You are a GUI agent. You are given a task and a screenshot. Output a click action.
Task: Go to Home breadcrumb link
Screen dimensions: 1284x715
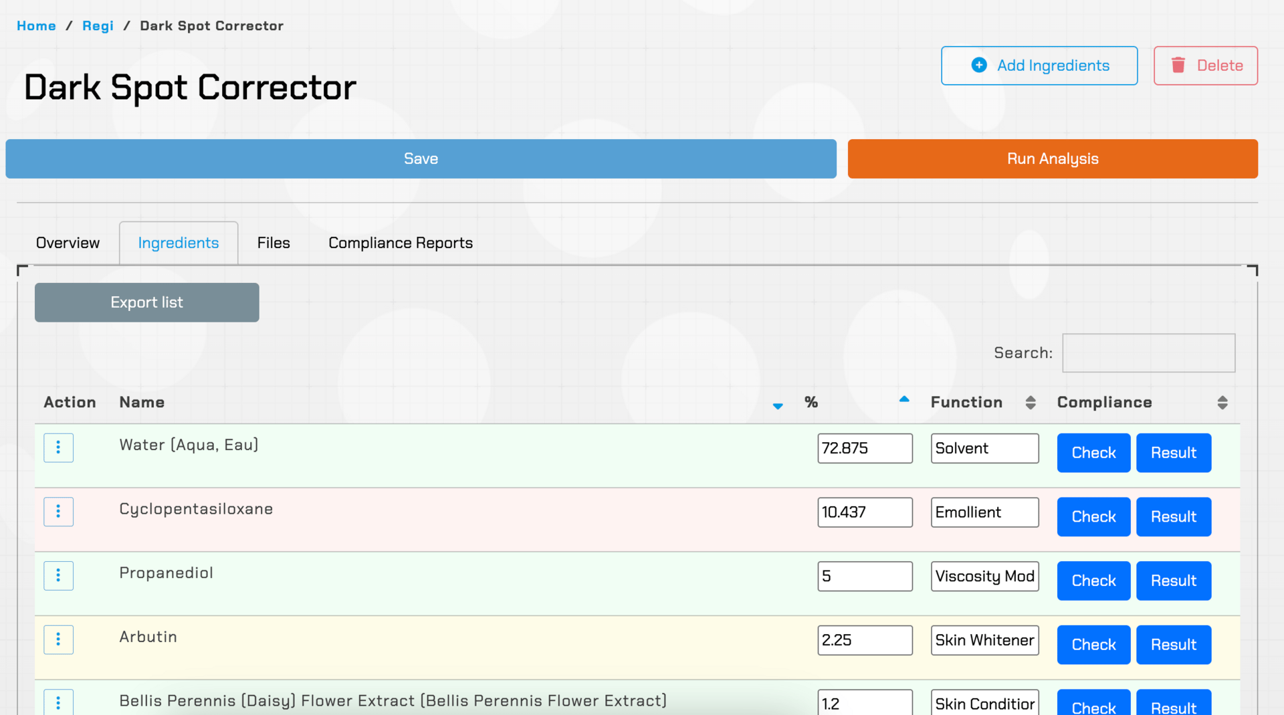pos(36,25)
